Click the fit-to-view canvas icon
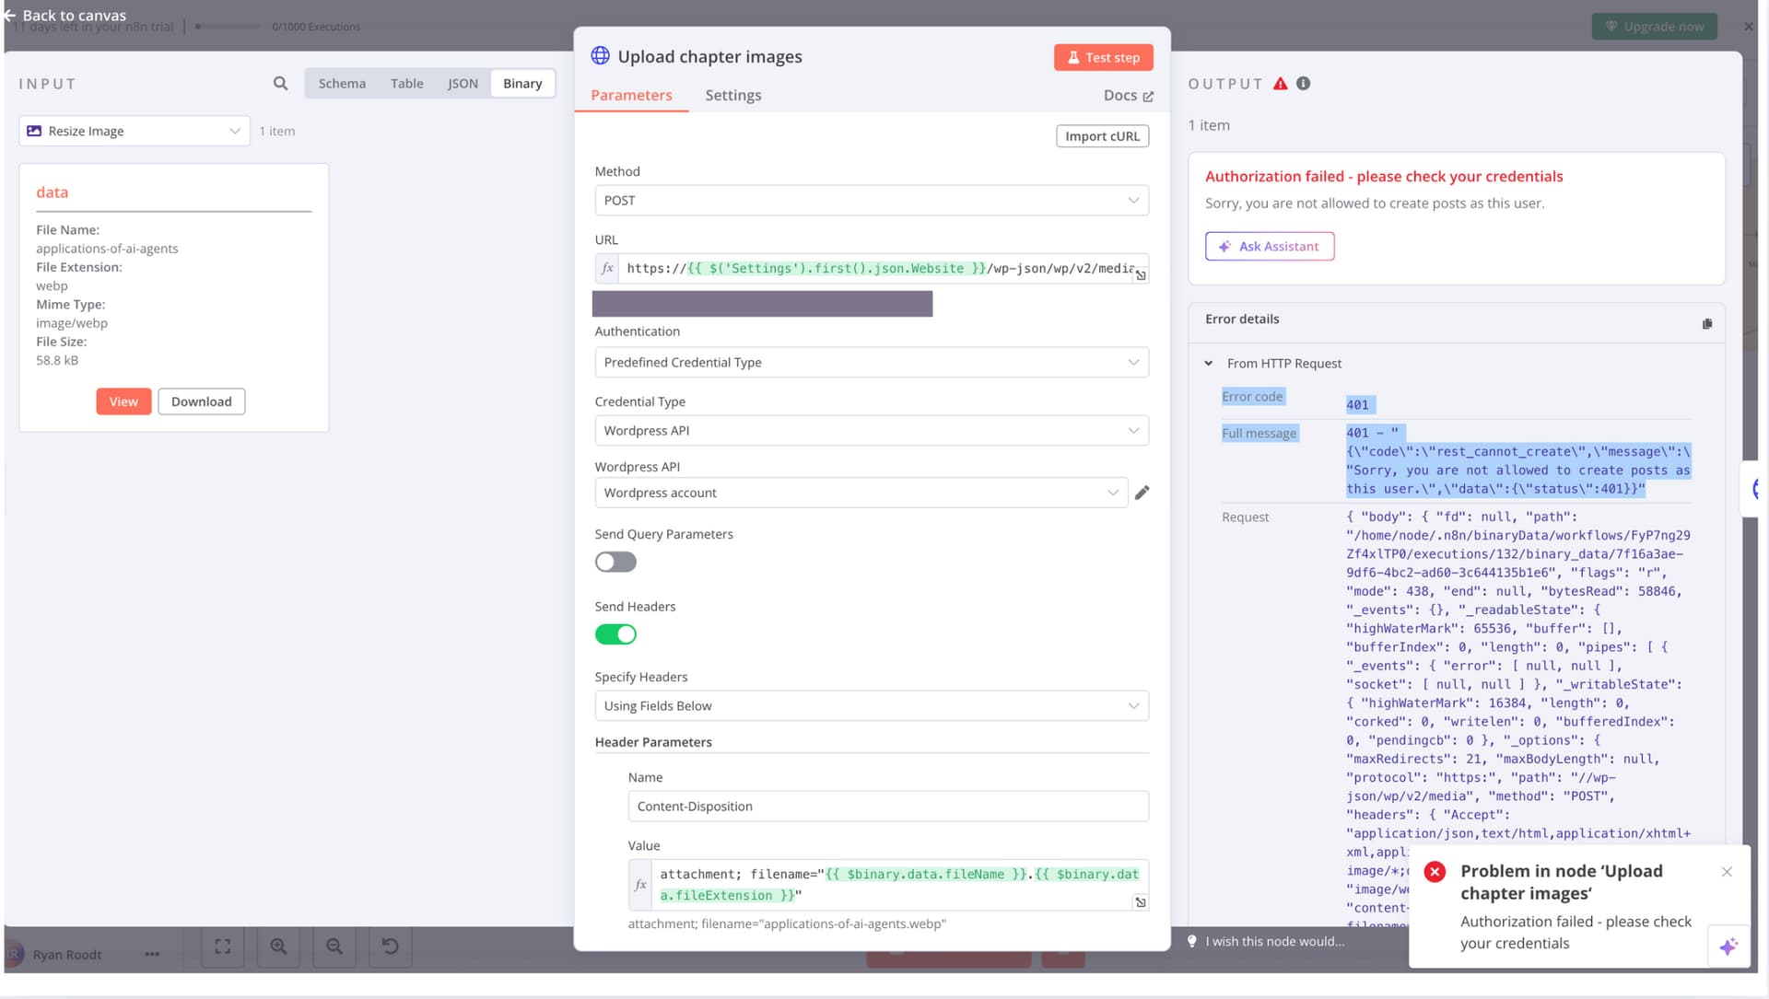 point(222,947)
